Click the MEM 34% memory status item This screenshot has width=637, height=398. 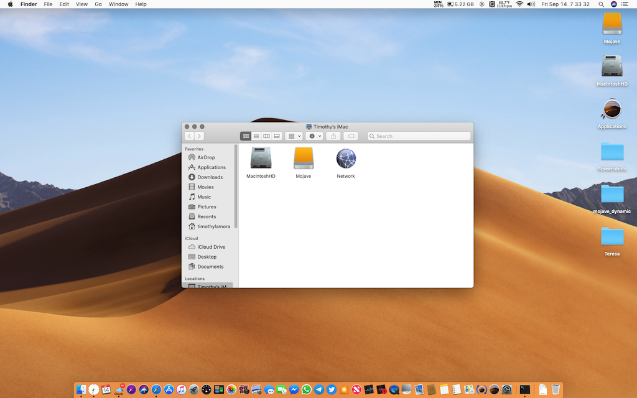(439, 4)
